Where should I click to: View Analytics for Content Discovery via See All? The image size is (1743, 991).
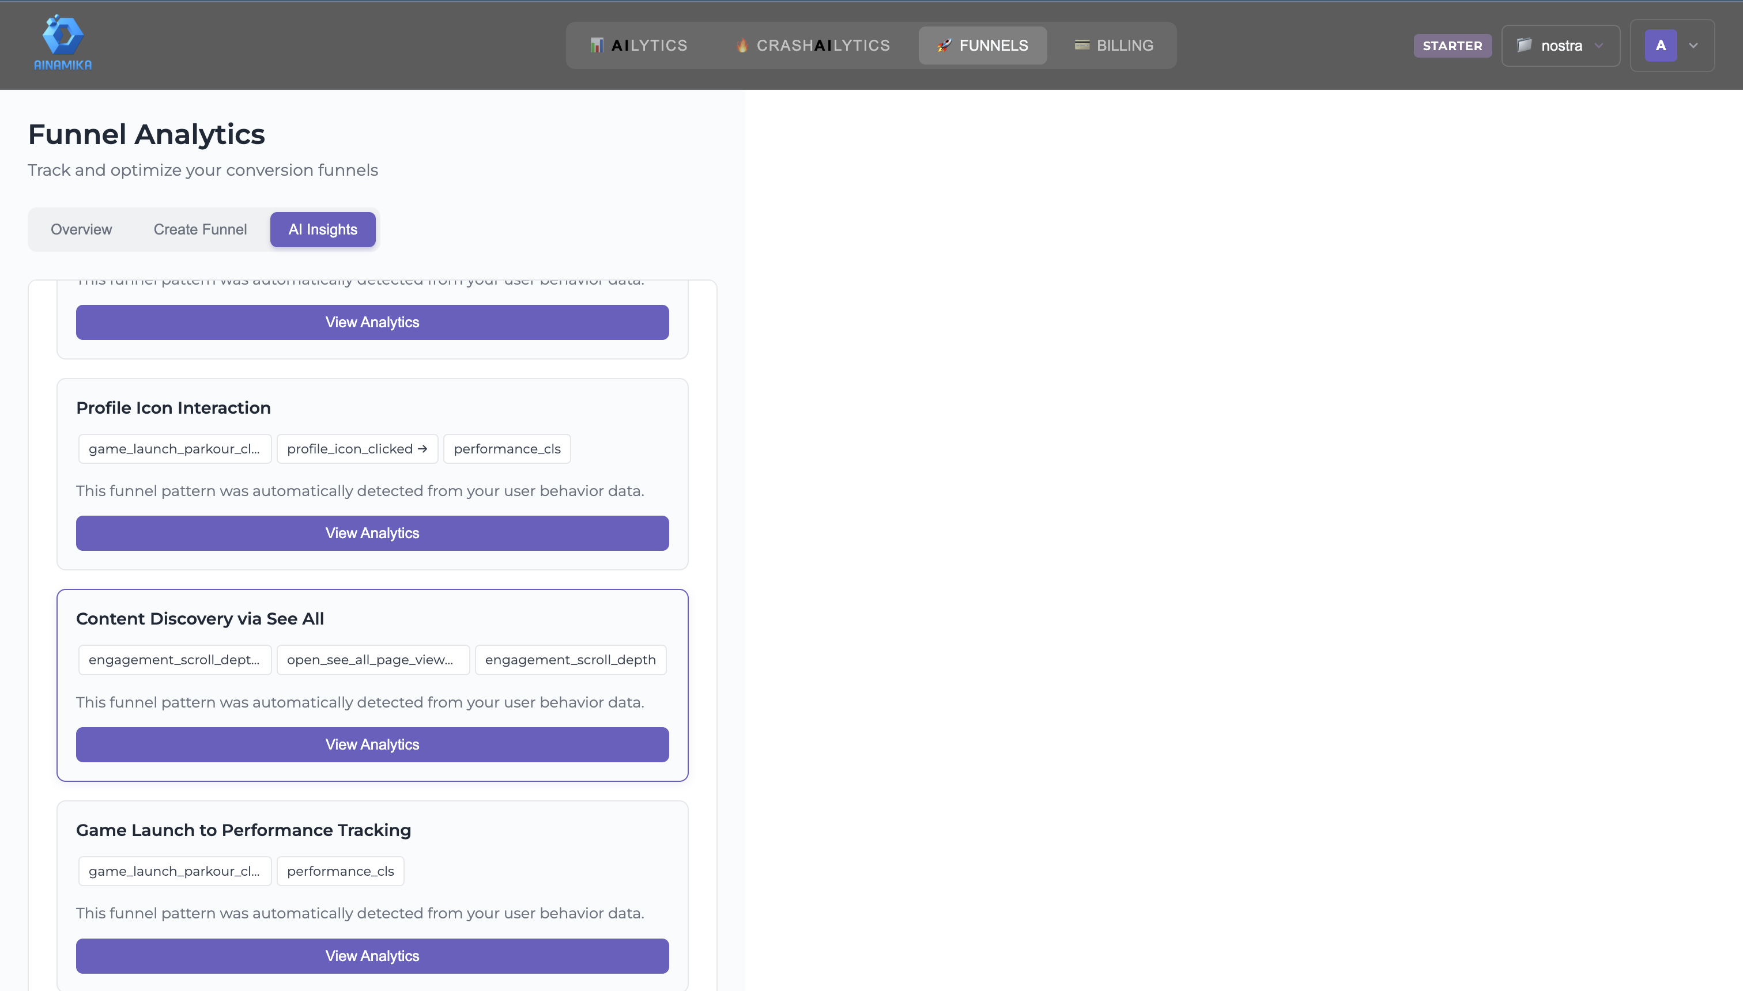tap(372, 744)
